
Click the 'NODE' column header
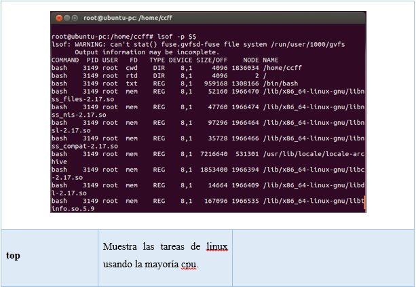pyautogui.click(x=250, y=60)
